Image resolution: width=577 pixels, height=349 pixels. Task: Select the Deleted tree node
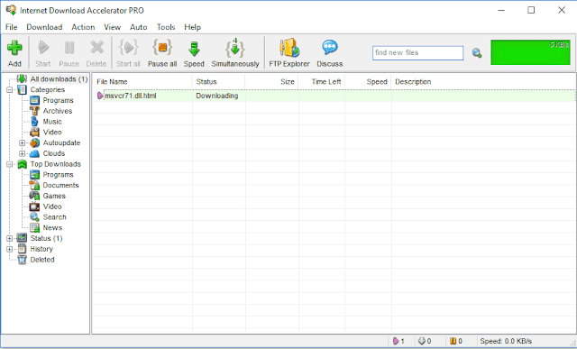point(42,260)
